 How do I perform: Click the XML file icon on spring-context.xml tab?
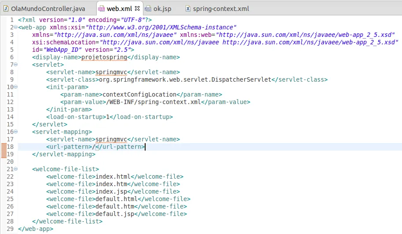(x=188, y=9)
